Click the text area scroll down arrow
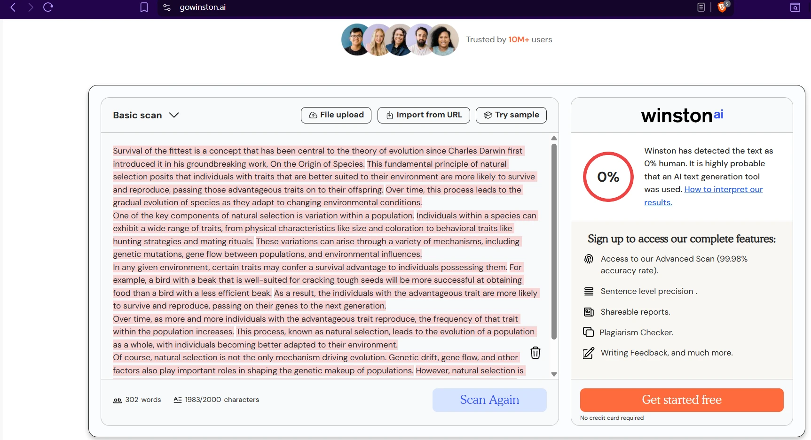 tap(554, 374)
